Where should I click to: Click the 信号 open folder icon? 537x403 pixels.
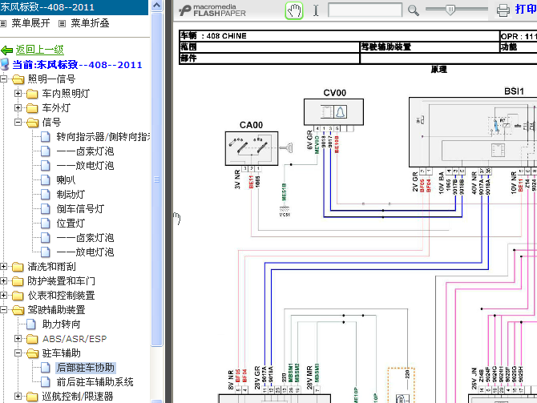[33, 123]
